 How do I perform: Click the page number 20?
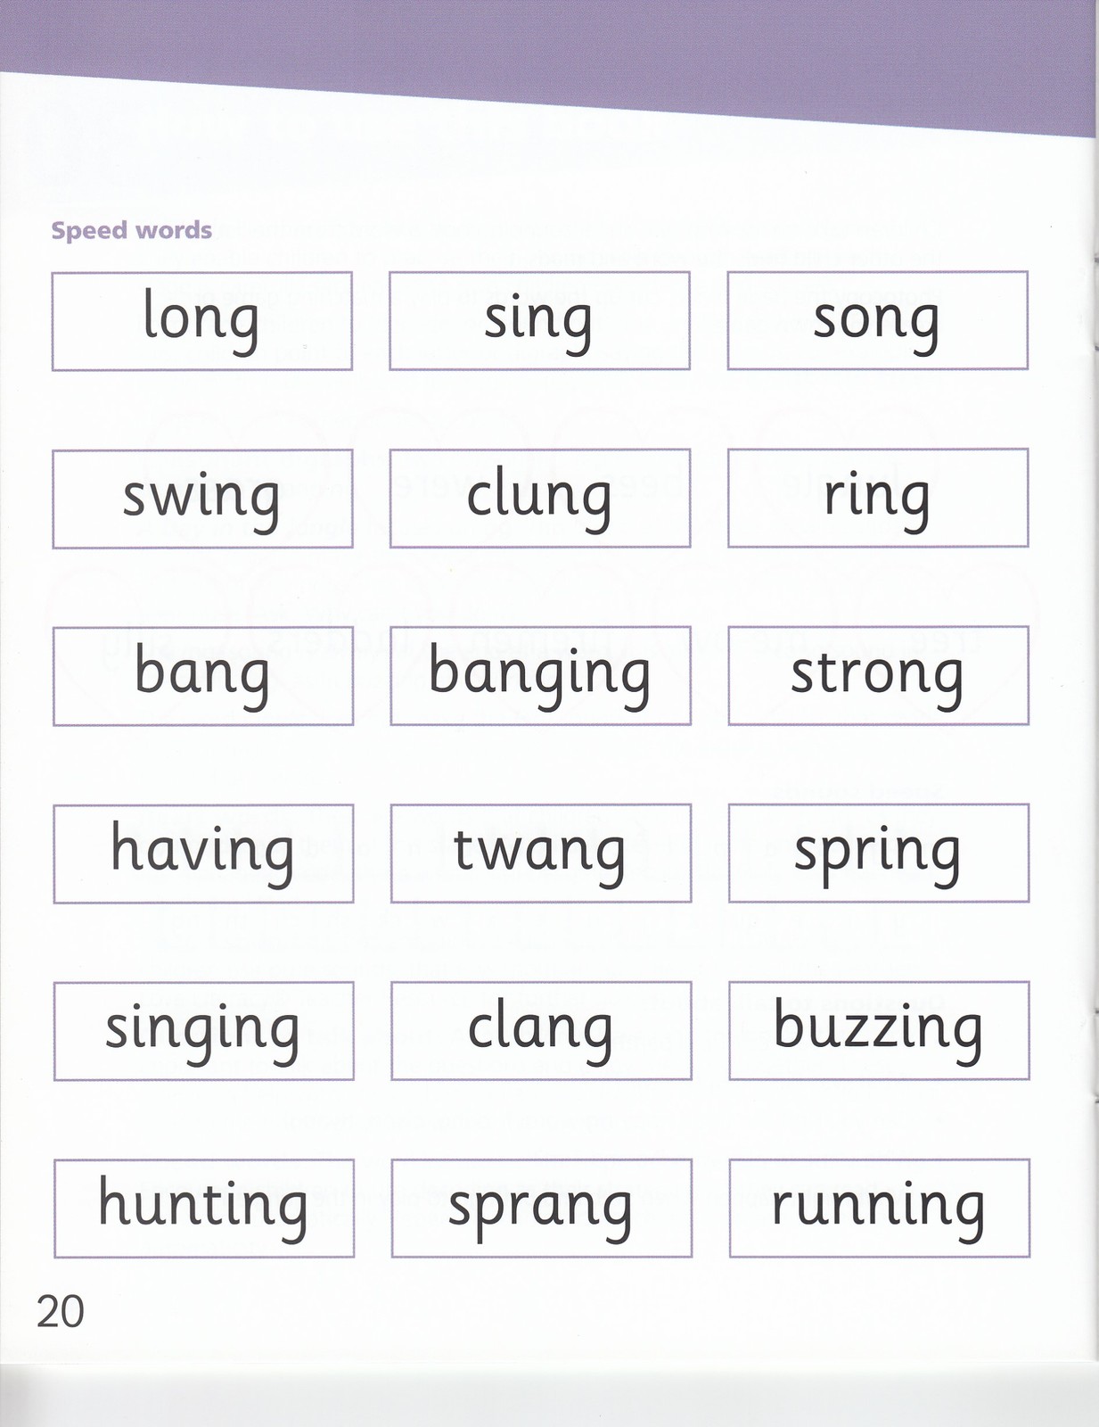[61, 1313]
